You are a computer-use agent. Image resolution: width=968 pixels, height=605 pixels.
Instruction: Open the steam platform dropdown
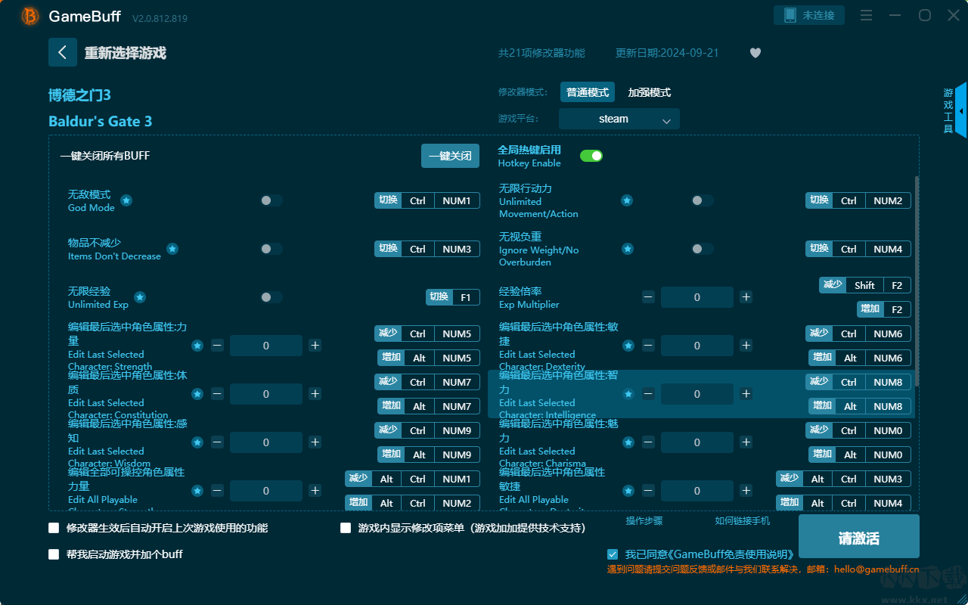[x=619, y=119]
